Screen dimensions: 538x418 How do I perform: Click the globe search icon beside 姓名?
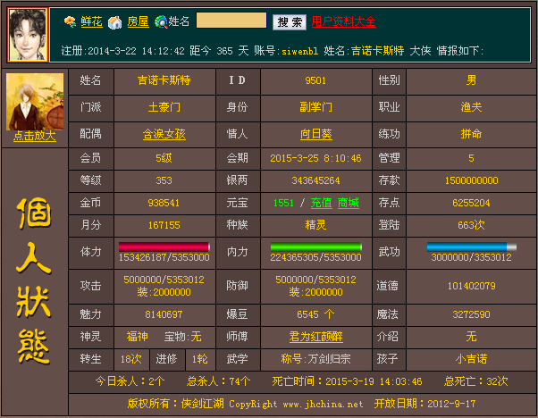click(161, 22)
